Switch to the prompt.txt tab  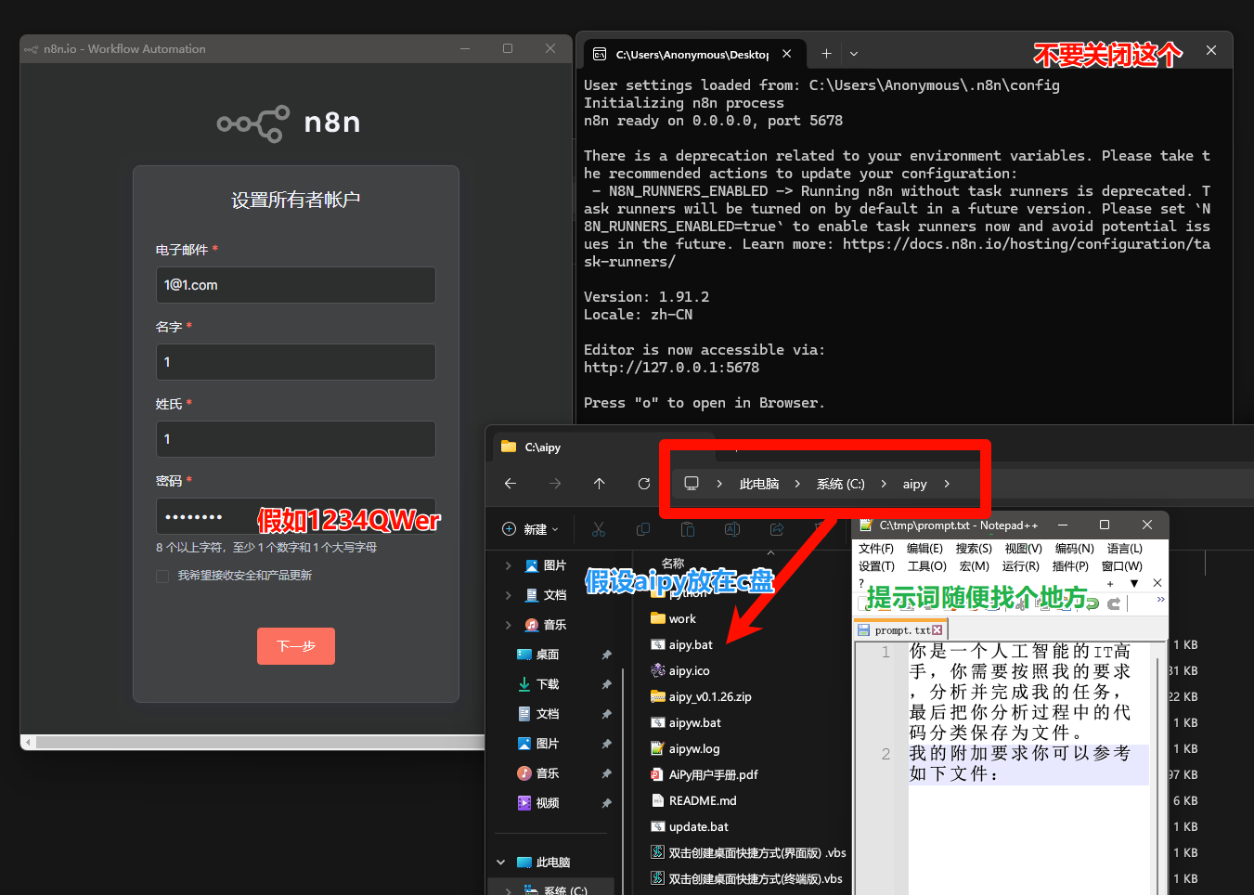(x=901, y=630)
